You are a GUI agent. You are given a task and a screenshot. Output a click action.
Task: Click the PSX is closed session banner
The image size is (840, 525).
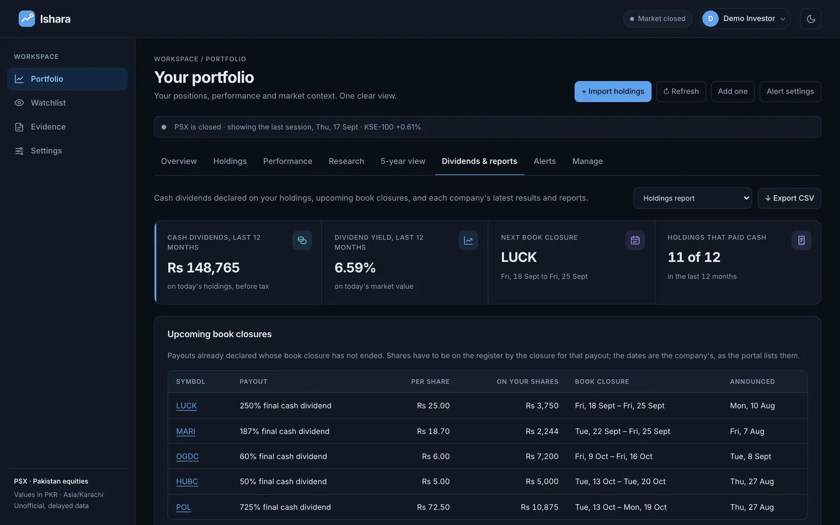pyautogui.click(x=487, y=127)
